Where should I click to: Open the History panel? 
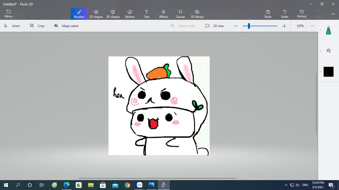[x=302, y=14]
